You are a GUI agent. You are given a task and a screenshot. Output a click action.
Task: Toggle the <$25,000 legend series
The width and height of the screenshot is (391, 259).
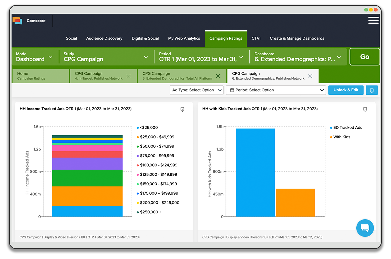coord(149,128)
